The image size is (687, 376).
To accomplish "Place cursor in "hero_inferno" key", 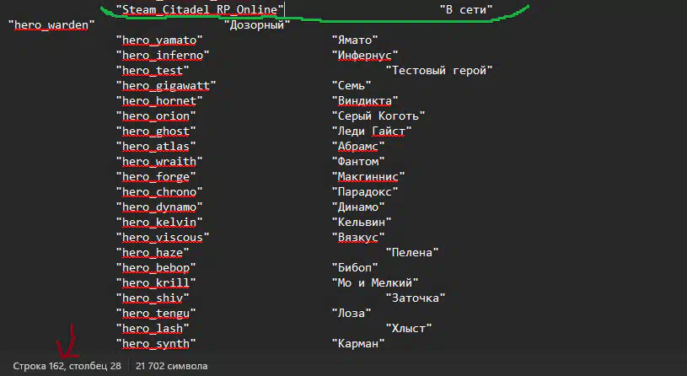I will click(163, 55).
